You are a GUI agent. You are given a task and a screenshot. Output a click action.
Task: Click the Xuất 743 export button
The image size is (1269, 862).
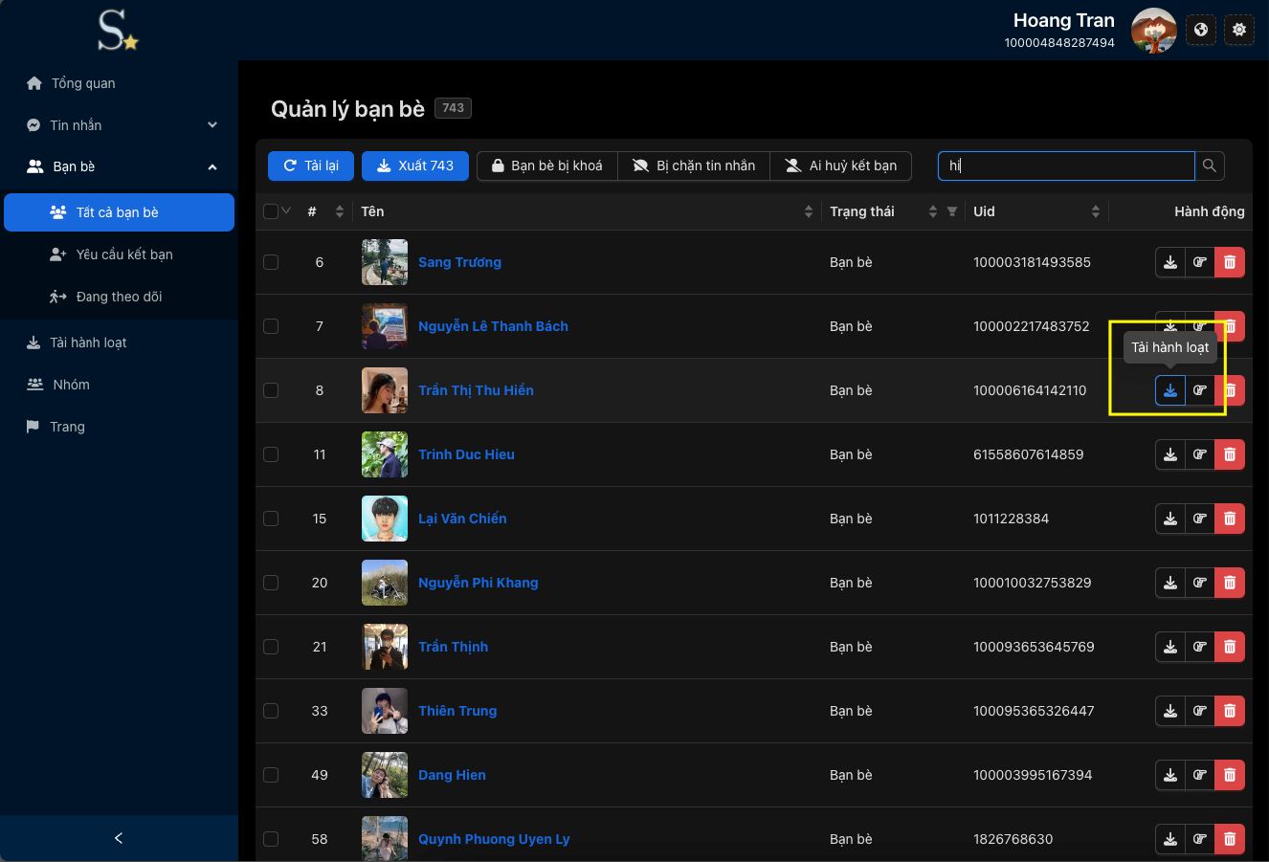pyautogui.click(x=415, y=166)
